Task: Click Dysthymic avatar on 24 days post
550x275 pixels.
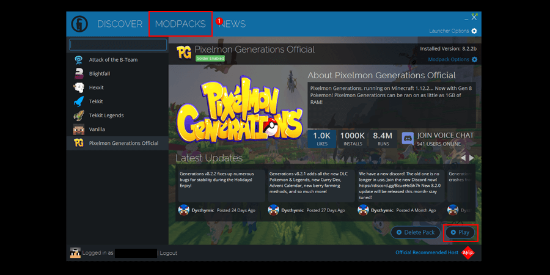Action: coord(184,210)
